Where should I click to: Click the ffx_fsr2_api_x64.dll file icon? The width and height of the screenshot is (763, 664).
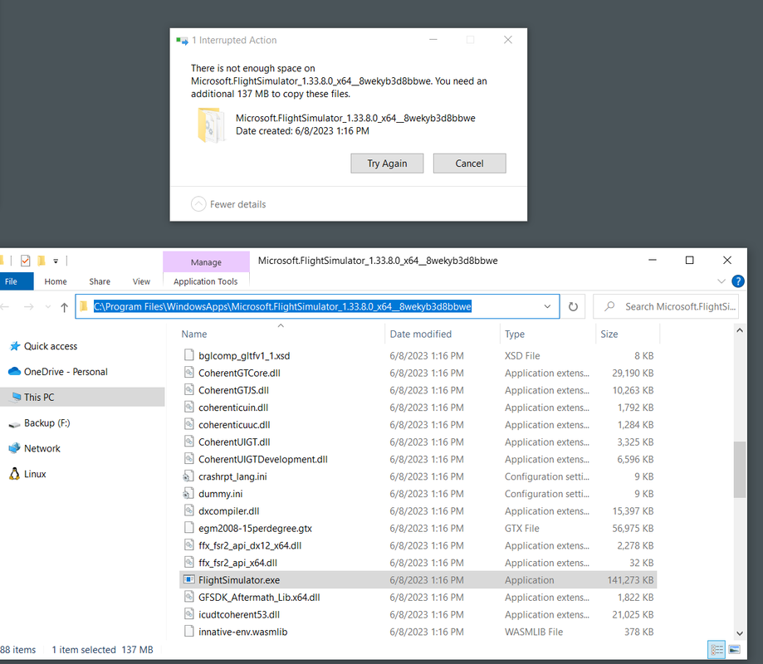point(188,563)
